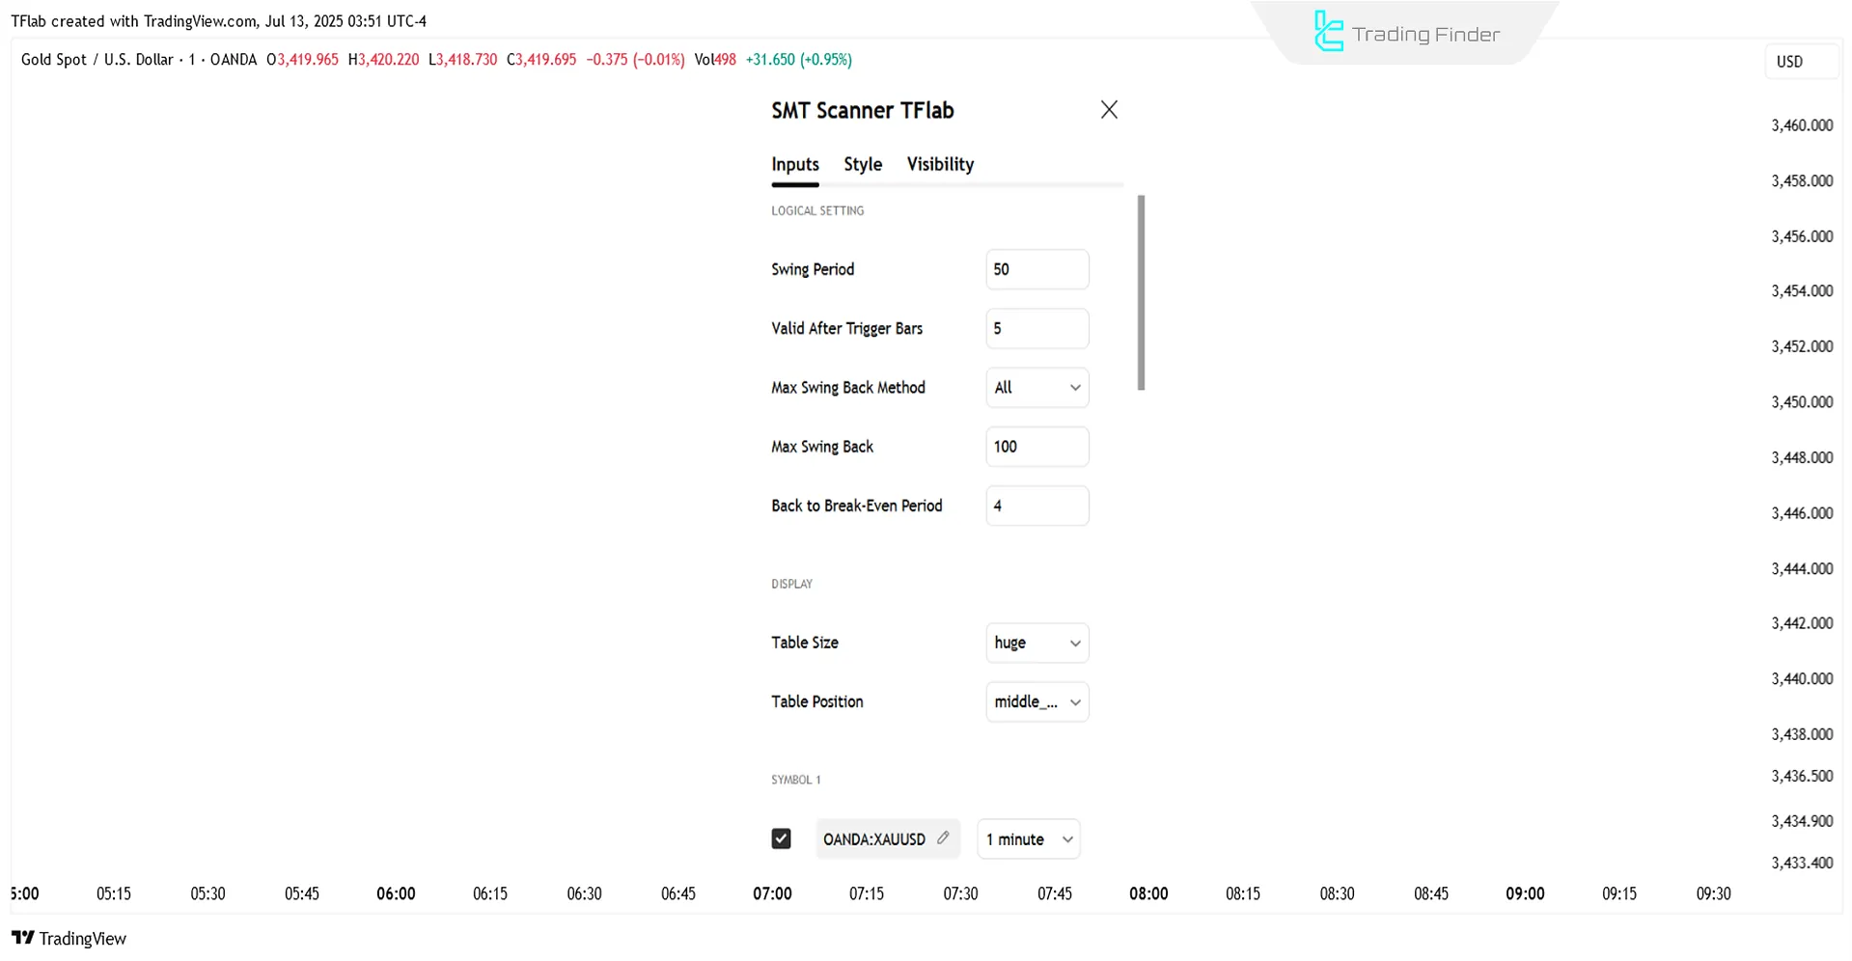
Task: Open the Table Size dropdown
Action: 1037,643
